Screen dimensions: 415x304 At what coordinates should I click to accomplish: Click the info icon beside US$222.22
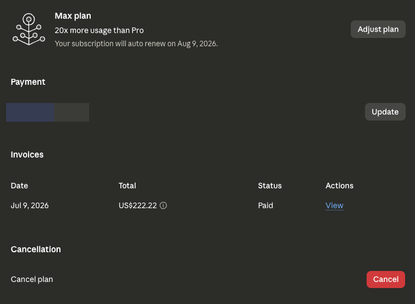pos(163,205)
